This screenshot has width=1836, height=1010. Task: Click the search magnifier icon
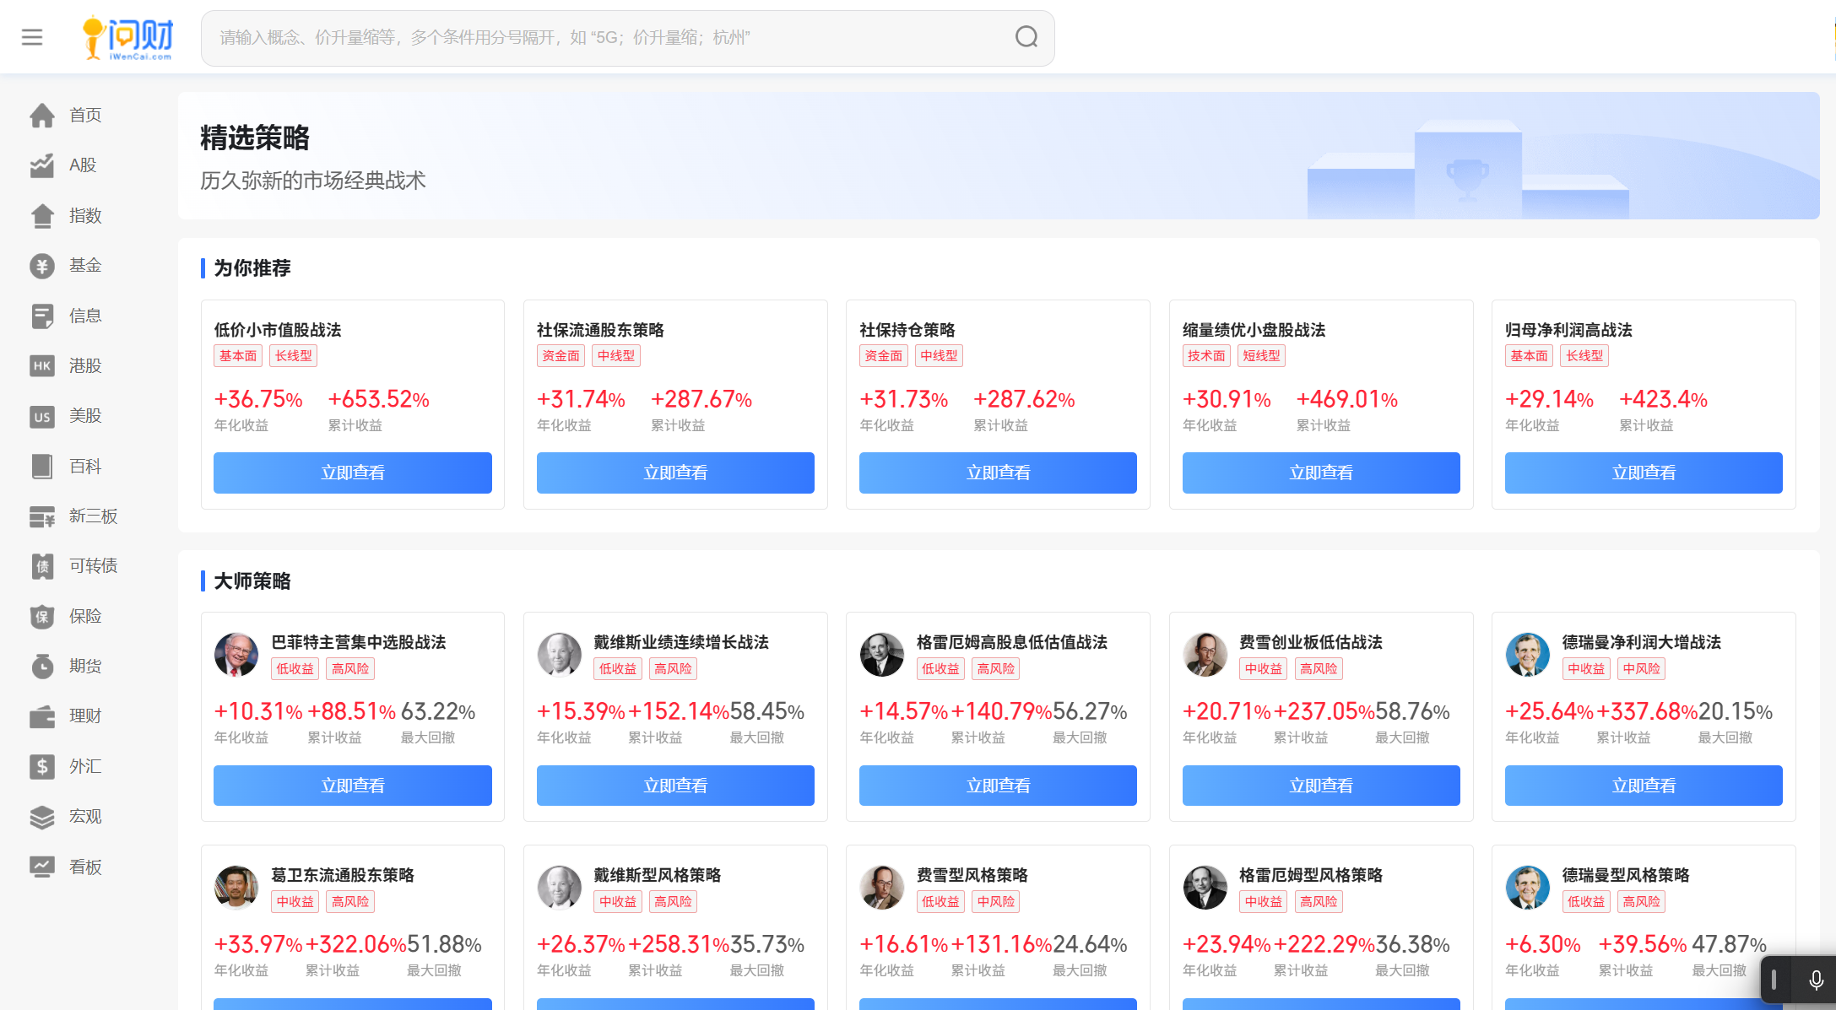(1026, 37)
